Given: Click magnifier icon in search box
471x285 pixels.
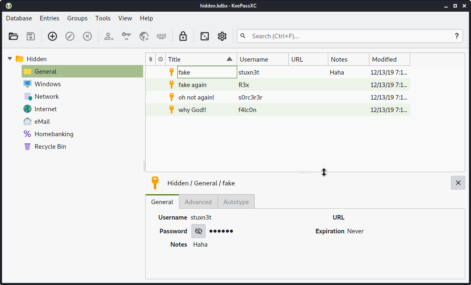Looking at the screenshot, I should (x=243, y=36).
